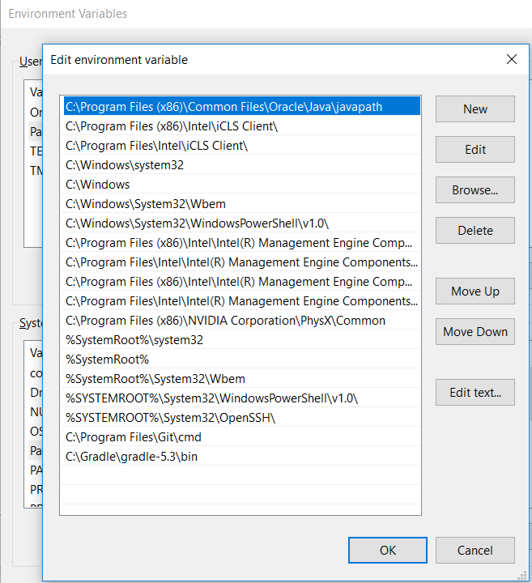Select C:\Program Files (x86)\Intel\iCLS Client\ entry
The height and width of the screenshot is (583, 532).
tap(241, 126)
